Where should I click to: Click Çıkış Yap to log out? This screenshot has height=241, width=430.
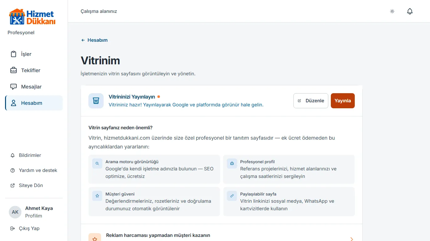[x=34, y=228]
